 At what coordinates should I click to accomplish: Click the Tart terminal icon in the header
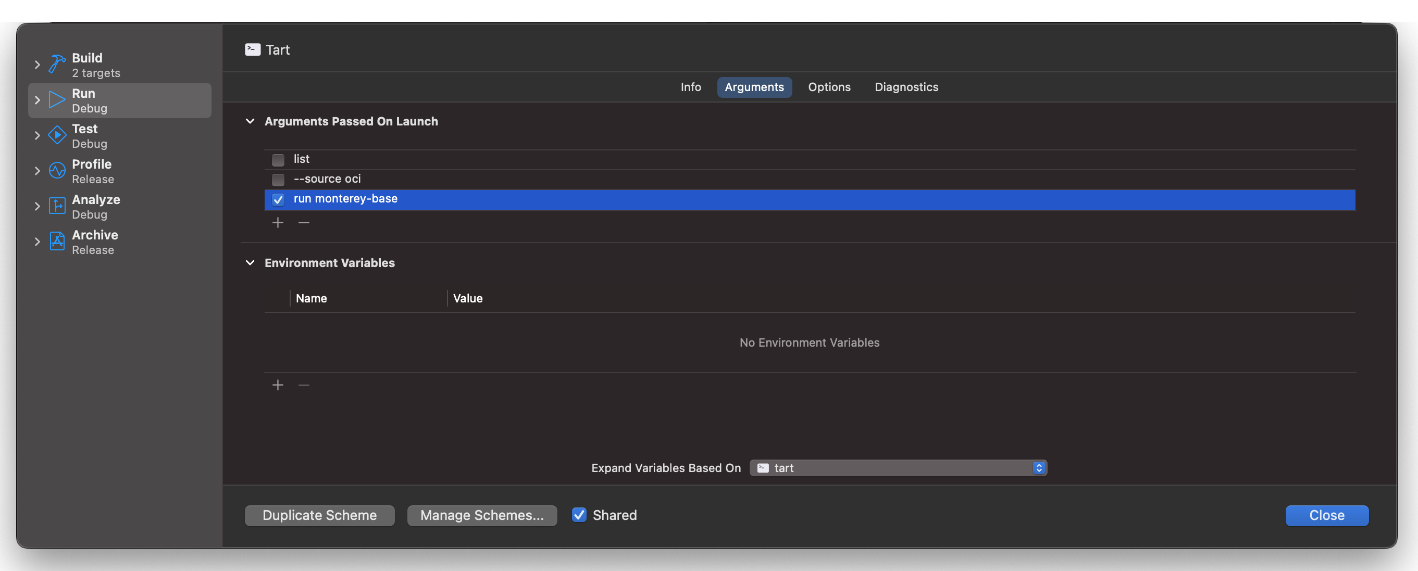pos(252,49)
